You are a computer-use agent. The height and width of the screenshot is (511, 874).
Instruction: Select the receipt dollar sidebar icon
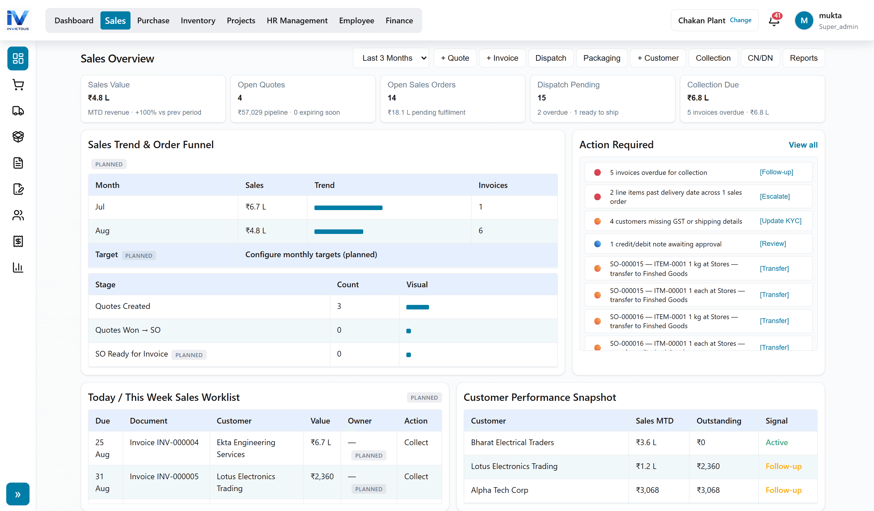point(18,241)
